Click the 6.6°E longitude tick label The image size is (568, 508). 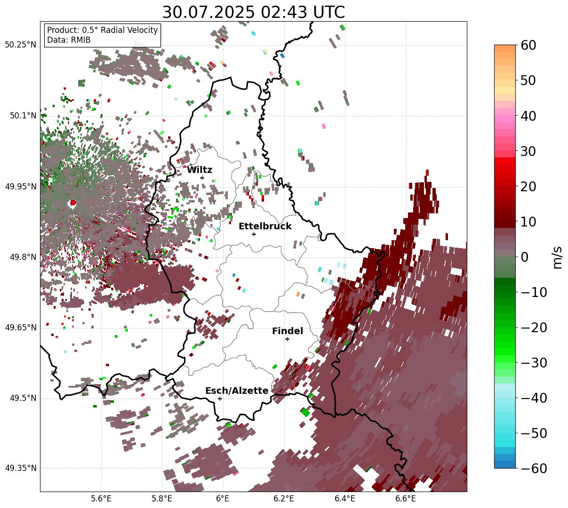coord(406,499)
